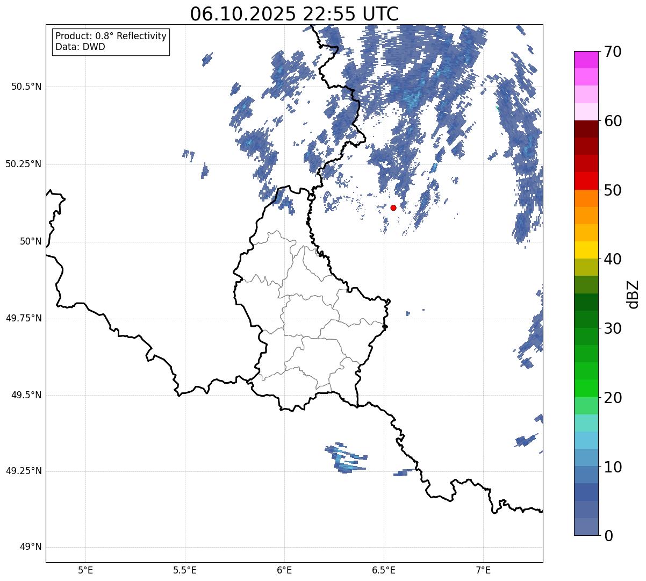This screenshot has width=646, height=581.
Task: Click the latitude label 50.5°N
Action: pos(26,87)
